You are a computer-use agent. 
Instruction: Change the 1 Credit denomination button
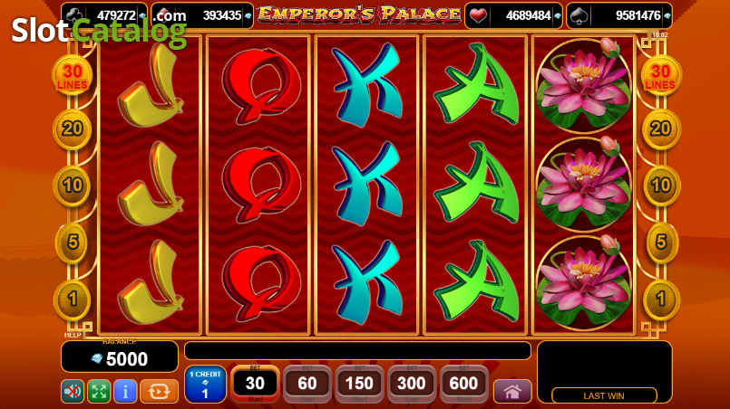tap(205, 384)
